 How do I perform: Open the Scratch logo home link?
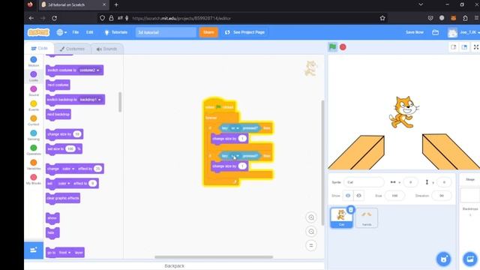coord(38,32)
